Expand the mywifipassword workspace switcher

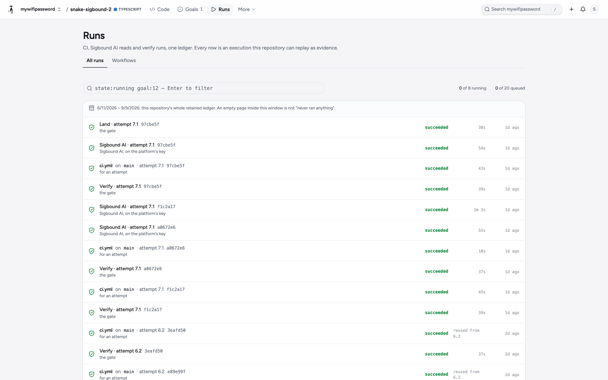point(41,9)
